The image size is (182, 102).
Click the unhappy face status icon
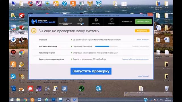click(34, 31)
